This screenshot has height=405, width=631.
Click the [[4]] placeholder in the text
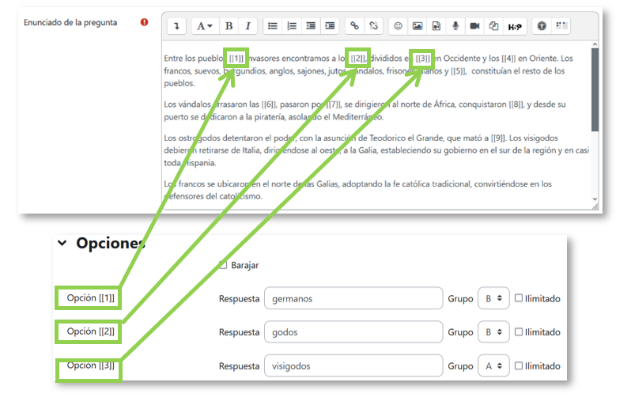click(x=508, y=59)
